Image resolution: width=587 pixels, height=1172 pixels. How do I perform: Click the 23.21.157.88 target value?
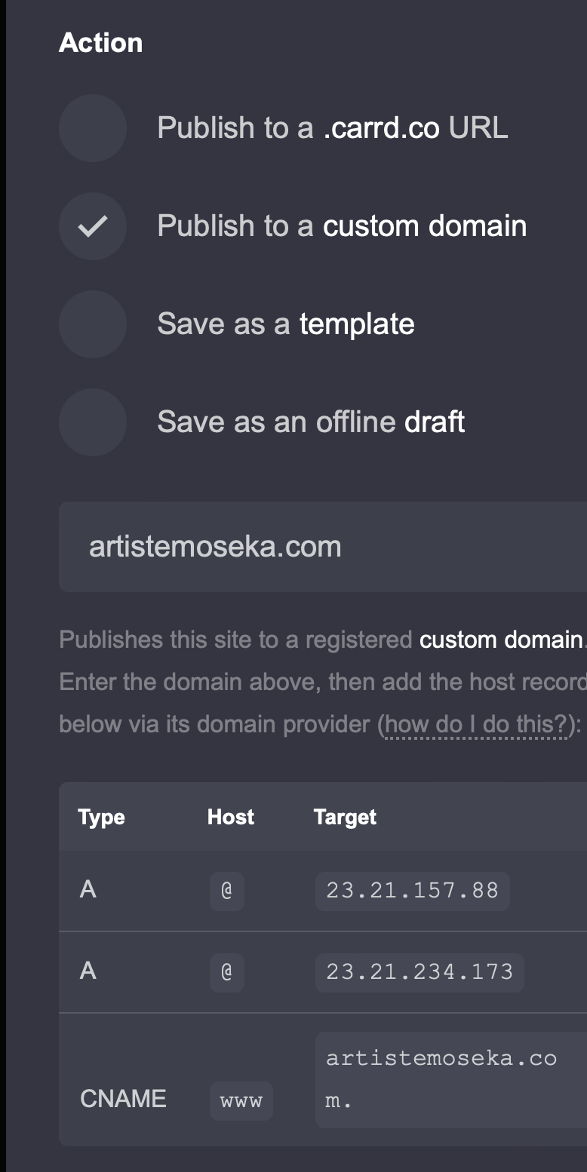tap(412, 891)
